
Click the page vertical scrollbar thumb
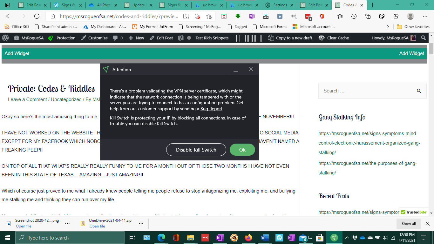tap(431, 49)
